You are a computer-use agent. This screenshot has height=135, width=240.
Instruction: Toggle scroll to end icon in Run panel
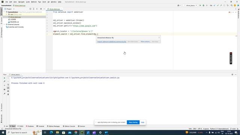coord(8,88)
